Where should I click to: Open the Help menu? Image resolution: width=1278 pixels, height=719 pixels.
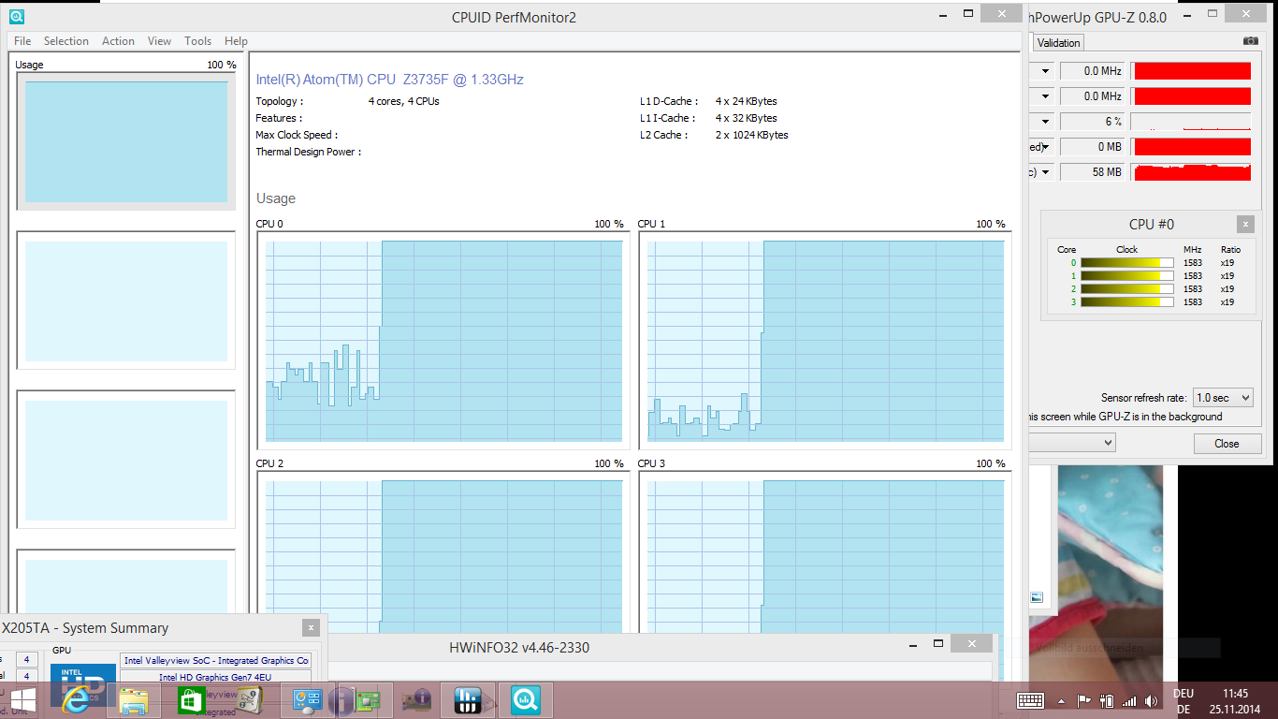pos(237,41)
